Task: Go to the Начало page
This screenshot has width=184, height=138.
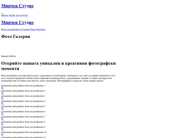Action: 5,15
